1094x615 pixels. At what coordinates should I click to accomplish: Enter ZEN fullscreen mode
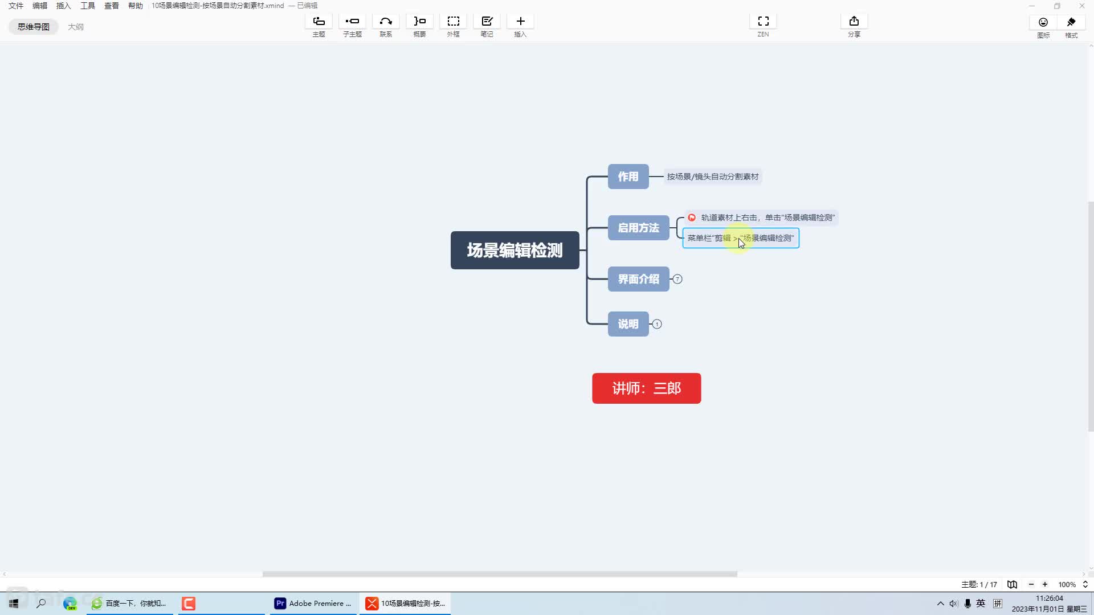click(x=763, y=22)
